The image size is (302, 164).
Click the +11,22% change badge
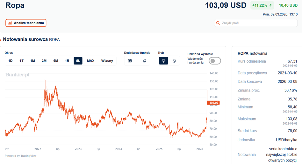pos(262,5)
